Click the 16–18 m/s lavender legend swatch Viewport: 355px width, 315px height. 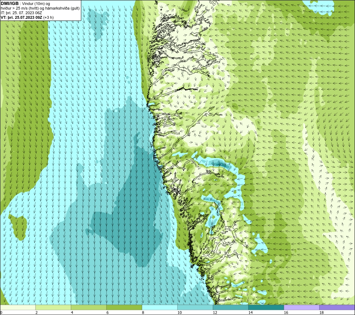tap(301, 307)
